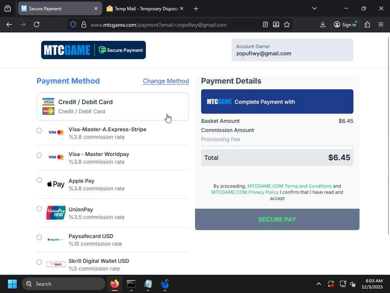Screen dimensions: 390x293
Task: Switch to the Temp Mail tab
Action: pos(146,9)
